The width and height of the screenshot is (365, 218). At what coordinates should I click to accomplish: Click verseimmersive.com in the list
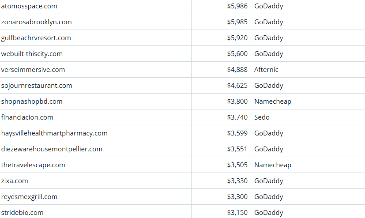tap(33, 70)
